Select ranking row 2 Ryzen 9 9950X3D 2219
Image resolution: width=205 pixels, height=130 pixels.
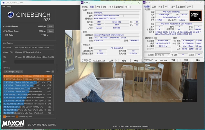pyautogui.click(x=28, y=79)
